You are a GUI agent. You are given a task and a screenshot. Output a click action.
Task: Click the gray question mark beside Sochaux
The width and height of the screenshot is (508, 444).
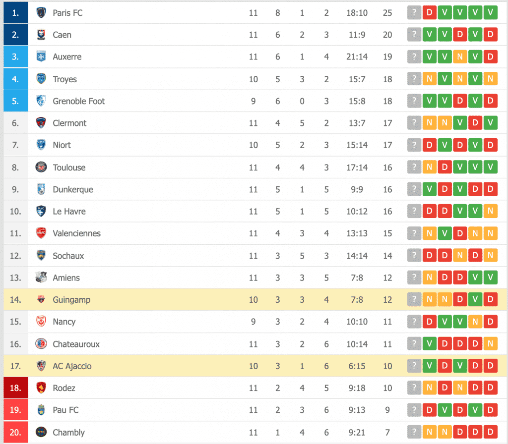tap(414, 256)
